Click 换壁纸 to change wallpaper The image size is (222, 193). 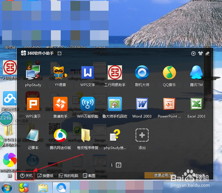pyautogui.click(x=45, y=176)
